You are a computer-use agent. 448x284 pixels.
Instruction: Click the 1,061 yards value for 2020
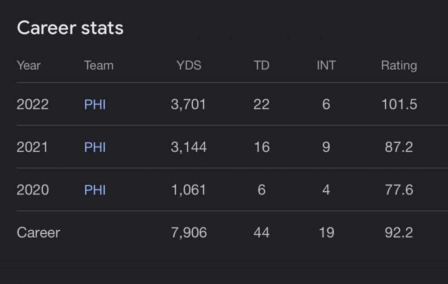click(189, 190)
